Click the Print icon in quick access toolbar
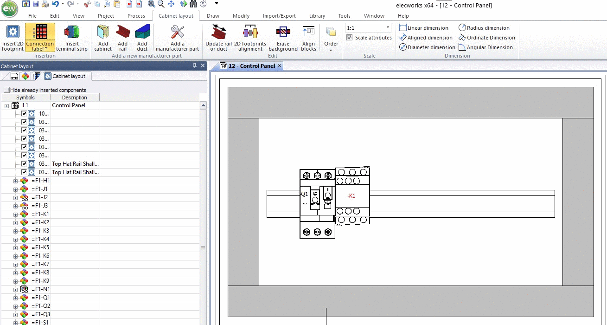Image resolution: width=607 pixels, height=325 pixels. click(45, 4)
